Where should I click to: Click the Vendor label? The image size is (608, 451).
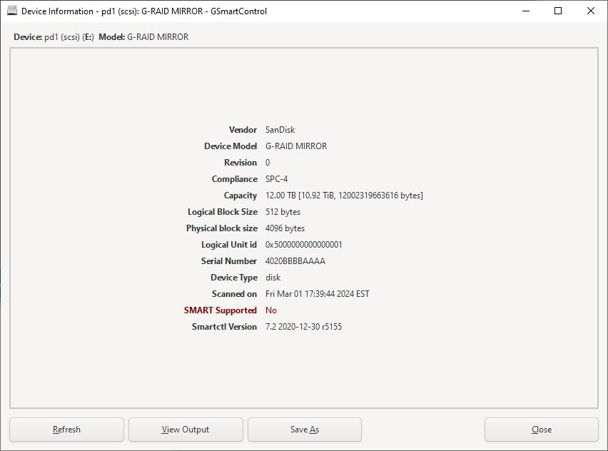pos(243,130)
